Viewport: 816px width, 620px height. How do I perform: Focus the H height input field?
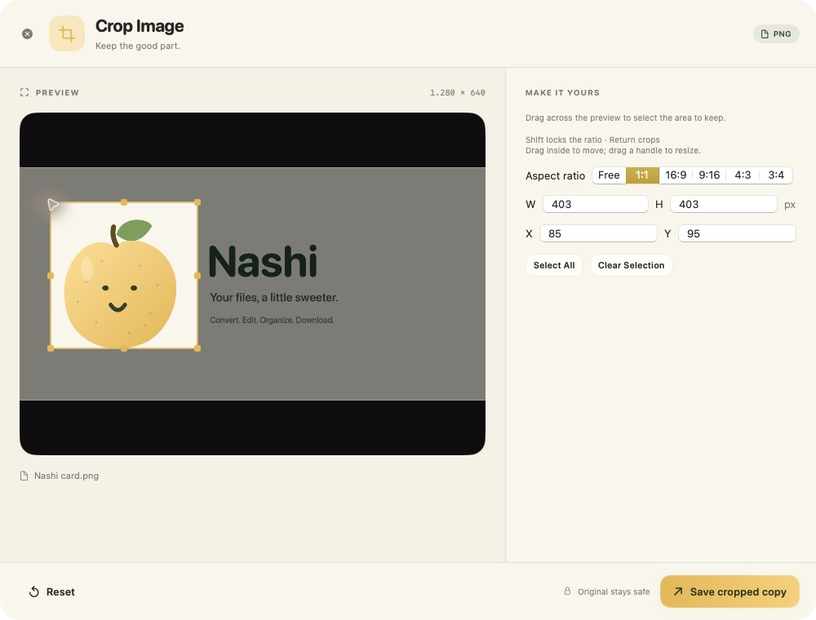coord(723,205)
